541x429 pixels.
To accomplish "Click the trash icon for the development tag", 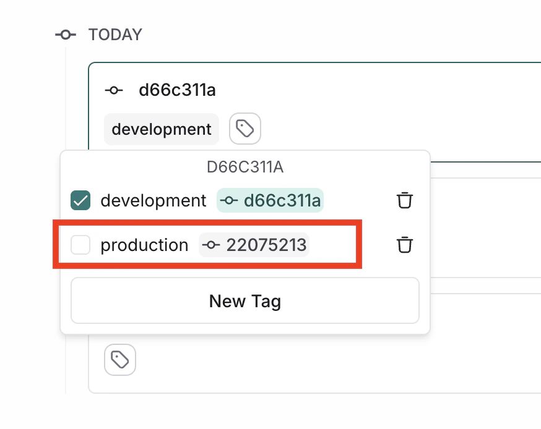I will [404, 200].
